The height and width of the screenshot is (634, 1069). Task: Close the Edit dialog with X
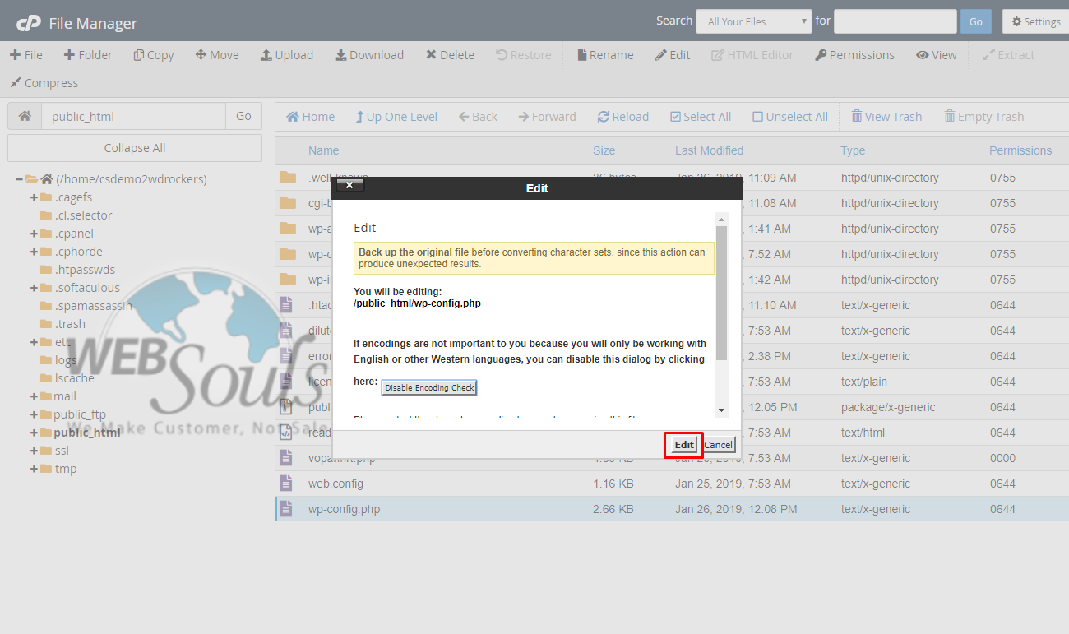coord(350,185)
